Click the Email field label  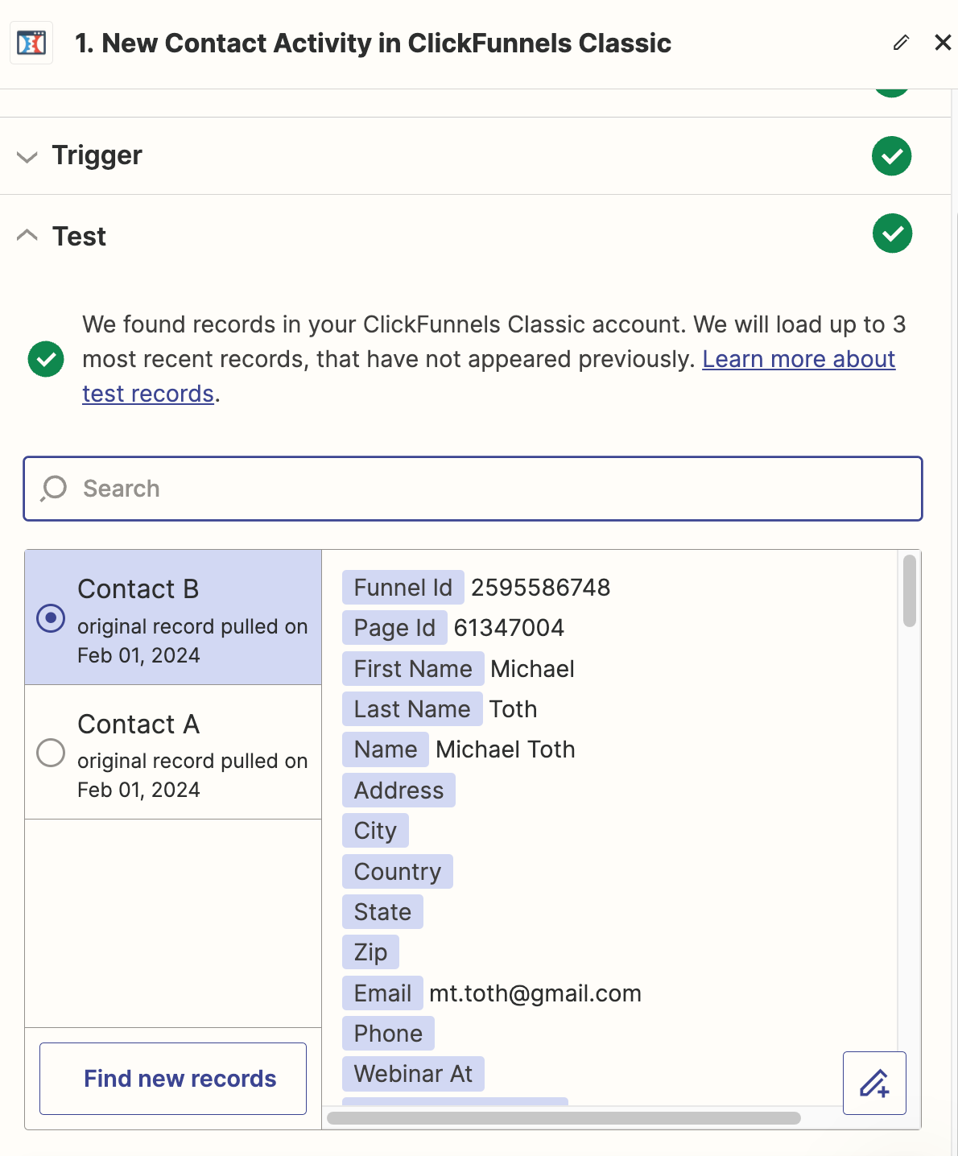coord(382,993)
